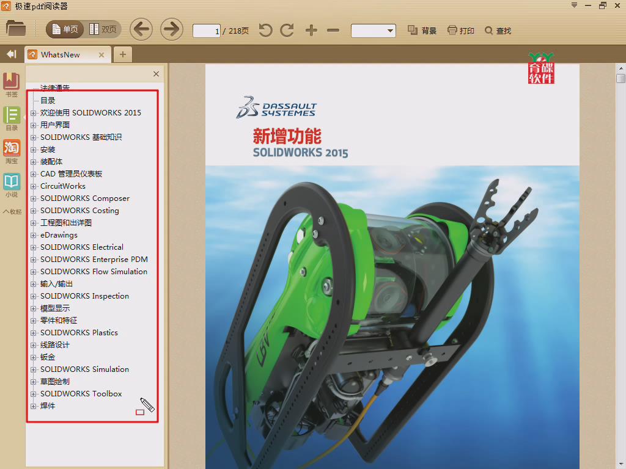Open the 背景 background option

click(x=422, y=31)
